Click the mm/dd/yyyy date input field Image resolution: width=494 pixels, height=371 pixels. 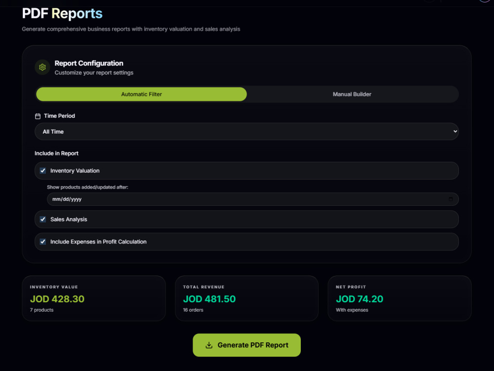pyautogui.click(x=252, y=199)
